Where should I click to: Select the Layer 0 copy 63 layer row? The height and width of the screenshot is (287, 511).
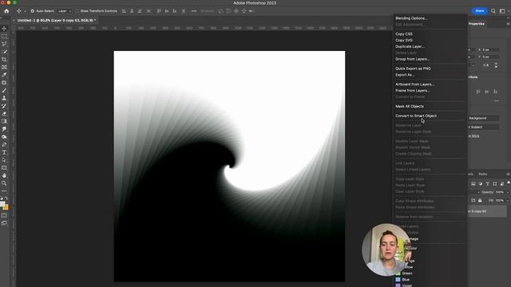487,211
